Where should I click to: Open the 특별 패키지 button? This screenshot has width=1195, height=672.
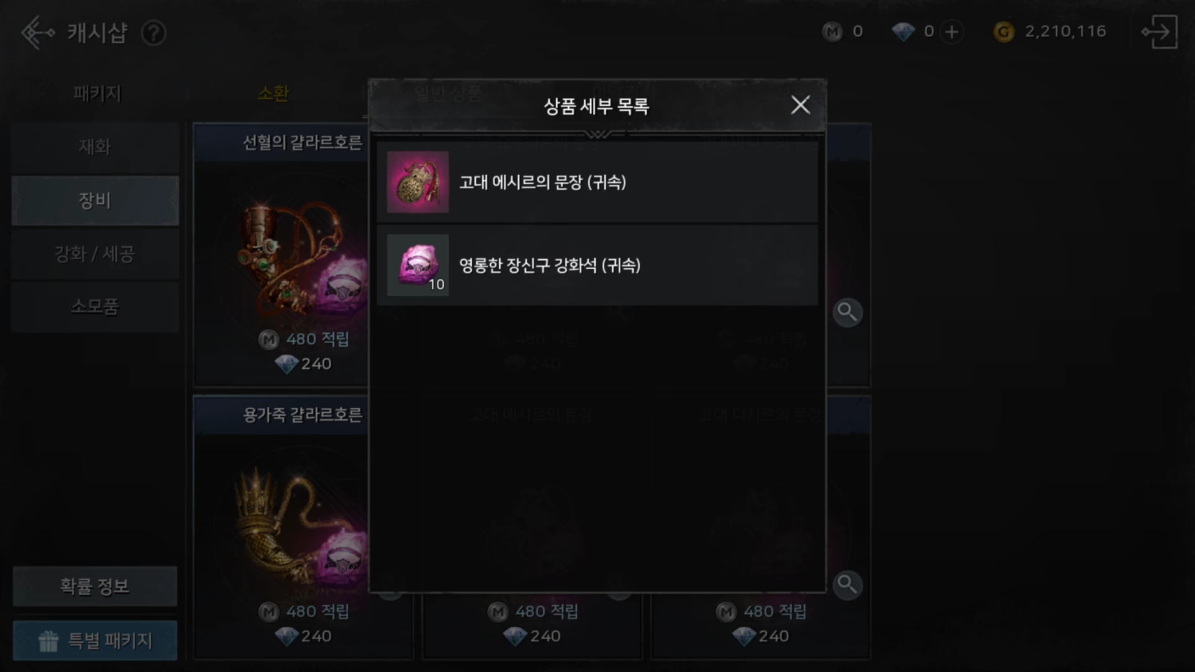click(x=95, y=640)
